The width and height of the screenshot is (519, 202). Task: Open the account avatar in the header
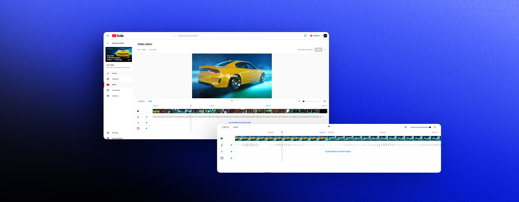tap(325, 36)
